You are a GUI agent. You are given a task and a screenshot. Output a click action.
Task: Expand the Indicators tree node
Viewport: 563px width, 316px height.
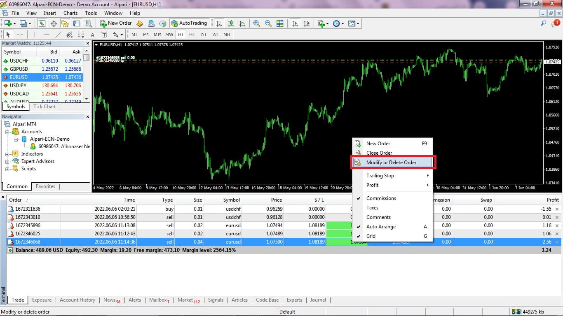tap(7, 154)
